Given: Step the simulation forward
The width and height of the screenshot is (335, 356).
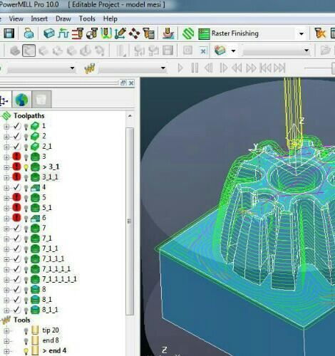Looking at the screenshot, I should pos(223,68).
